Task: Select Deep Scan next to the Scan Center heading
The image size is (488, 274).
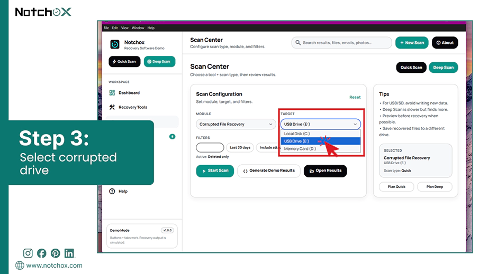Action: coord(443,68)
